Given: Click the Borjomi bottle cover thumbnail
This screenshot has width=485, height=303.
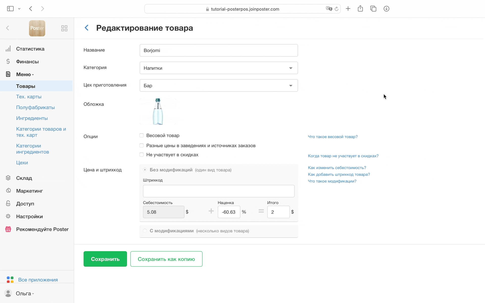Looking at the screenshot, I should point(158,111).
